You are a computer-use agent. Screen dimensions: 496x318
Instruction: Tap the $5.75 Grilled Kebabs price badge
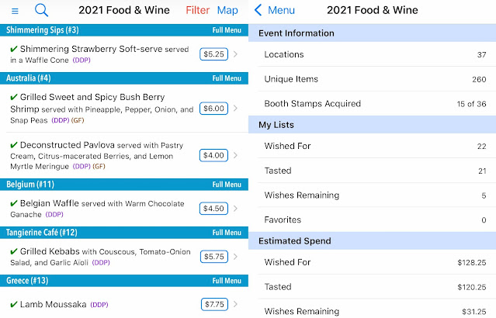pos(213,256)
